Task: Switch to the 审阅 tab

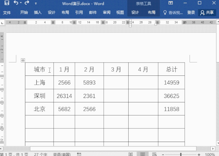Action: (106, 13)
